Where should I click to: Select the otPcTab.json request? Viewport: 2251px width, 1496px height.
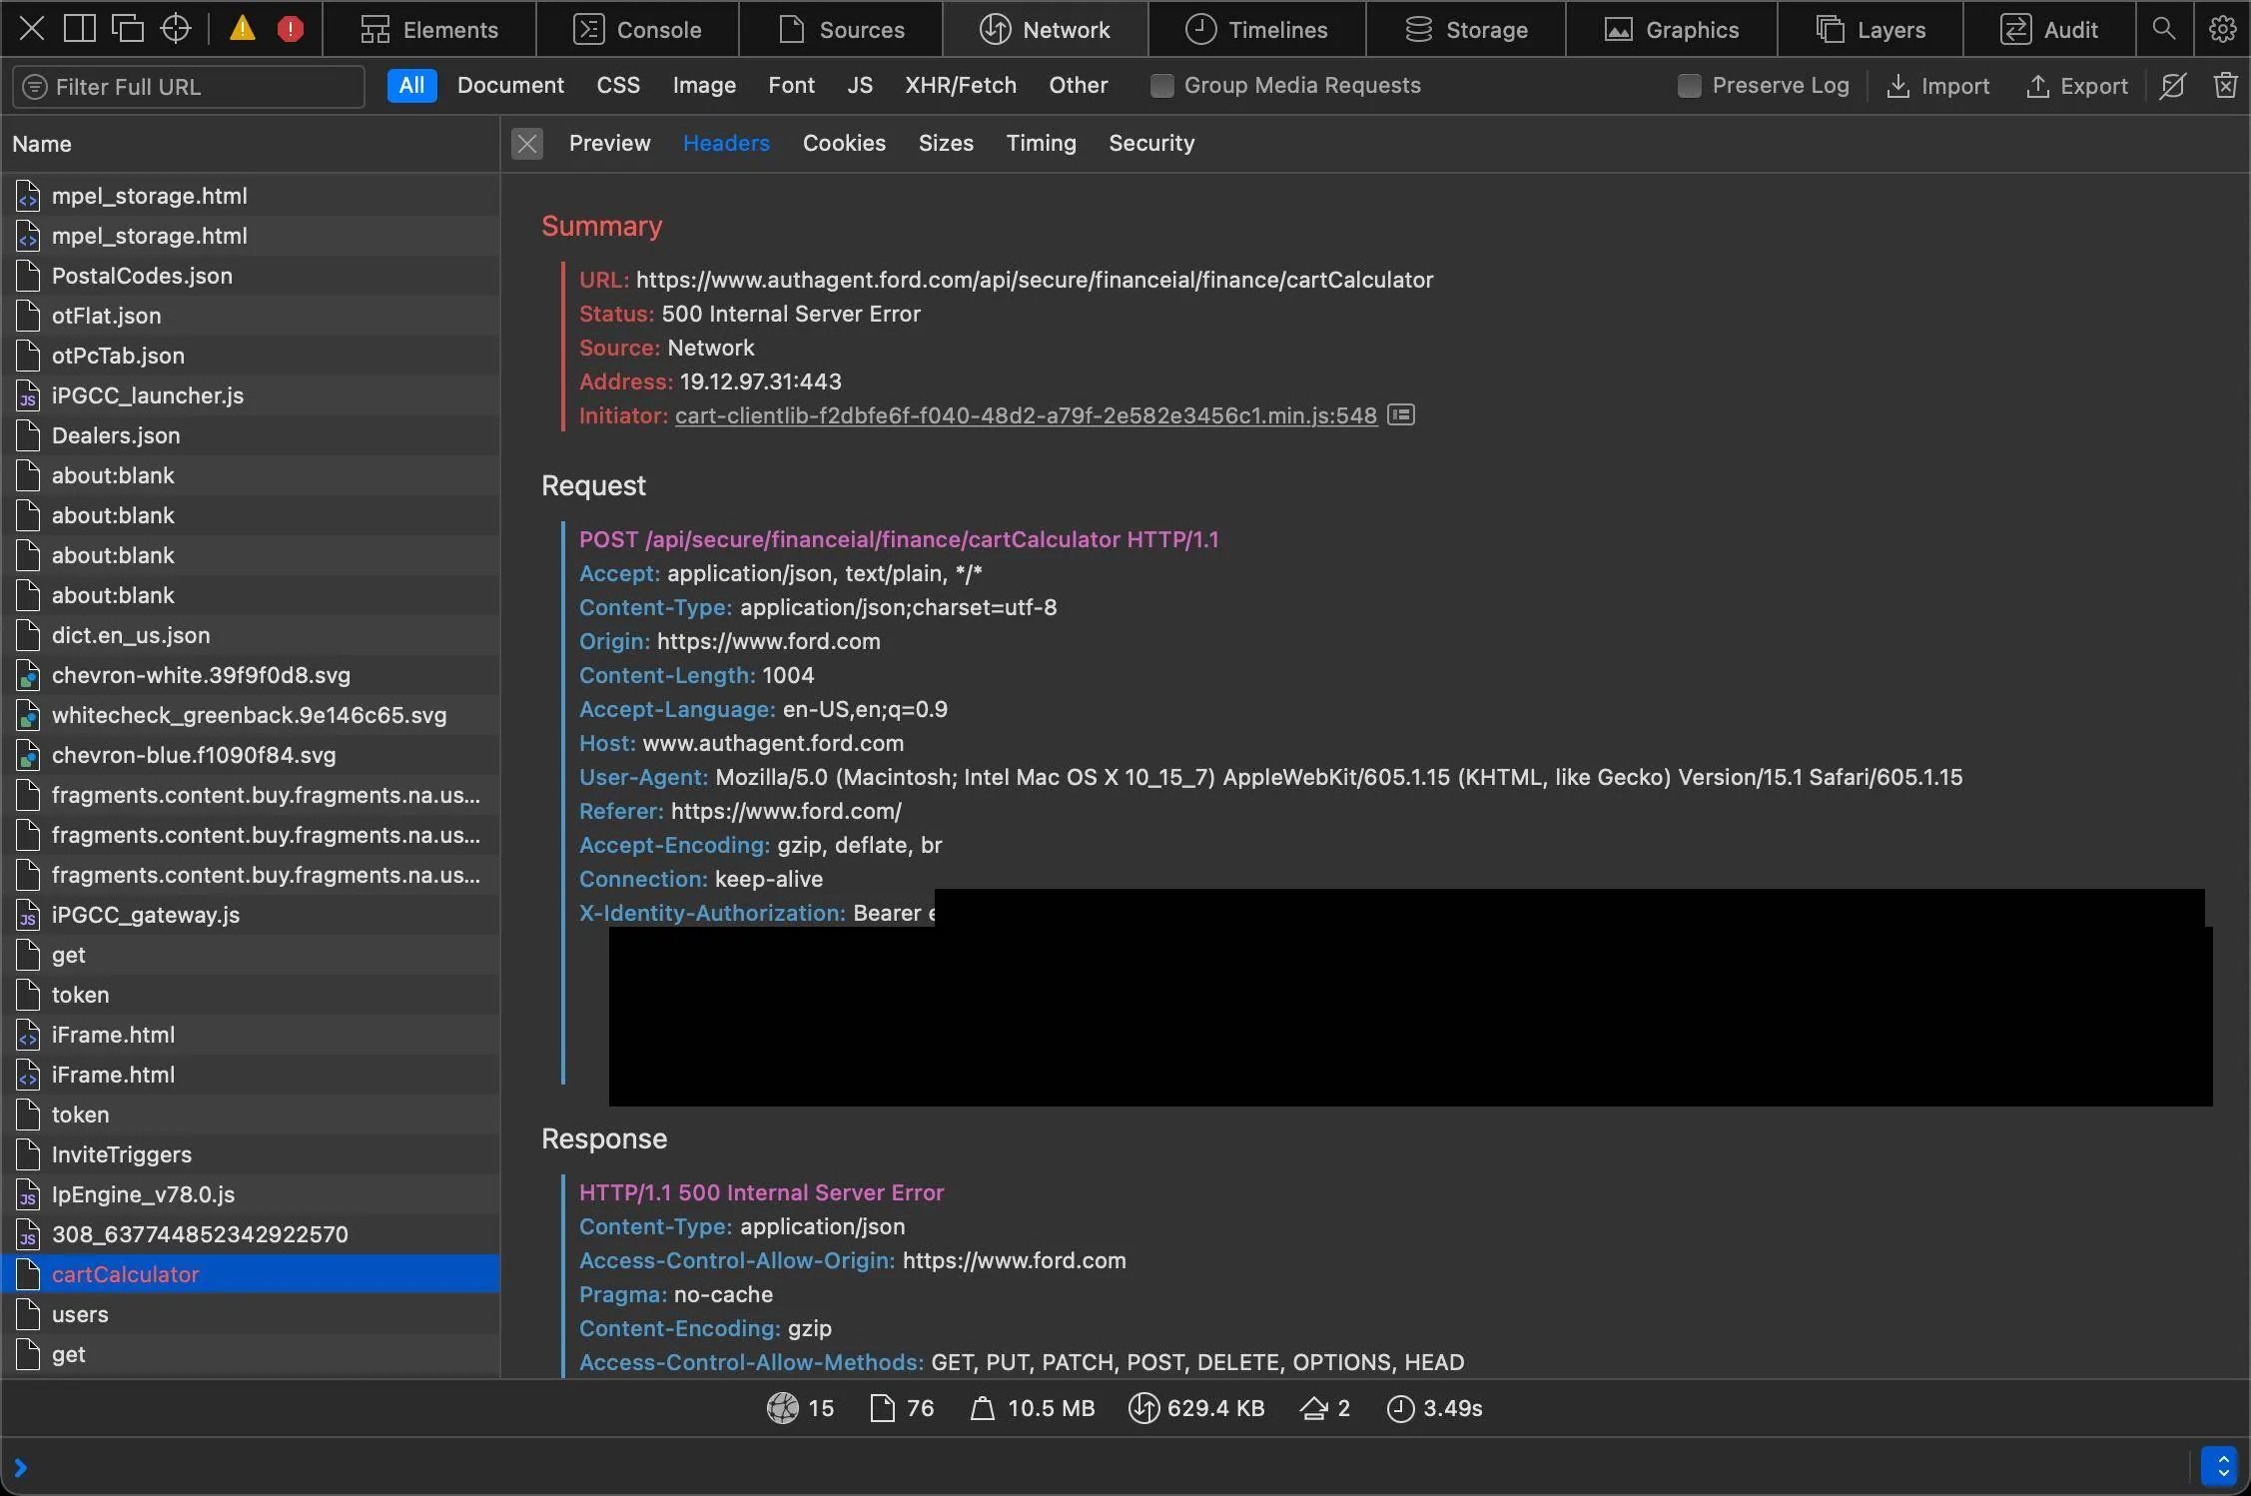pyautogui.click(x=250, y=356)
